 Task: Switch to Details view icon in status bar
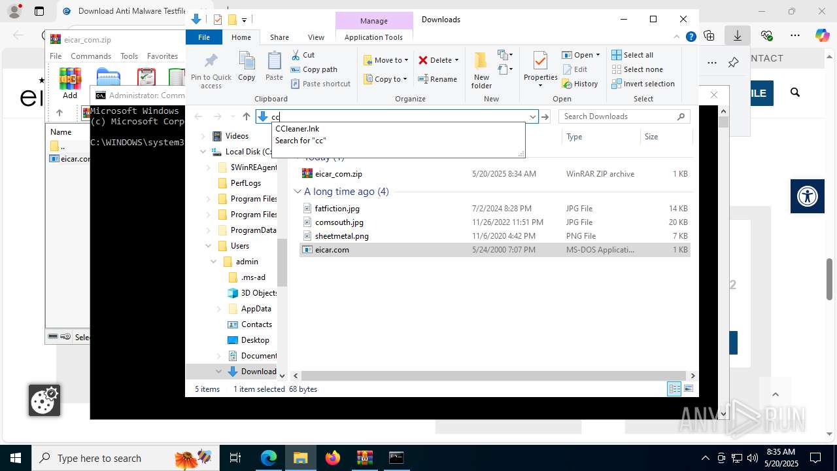(x=674, y=389)
